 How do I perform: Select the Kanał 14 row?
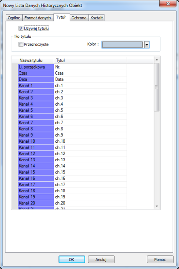click(x=36, y=166)
